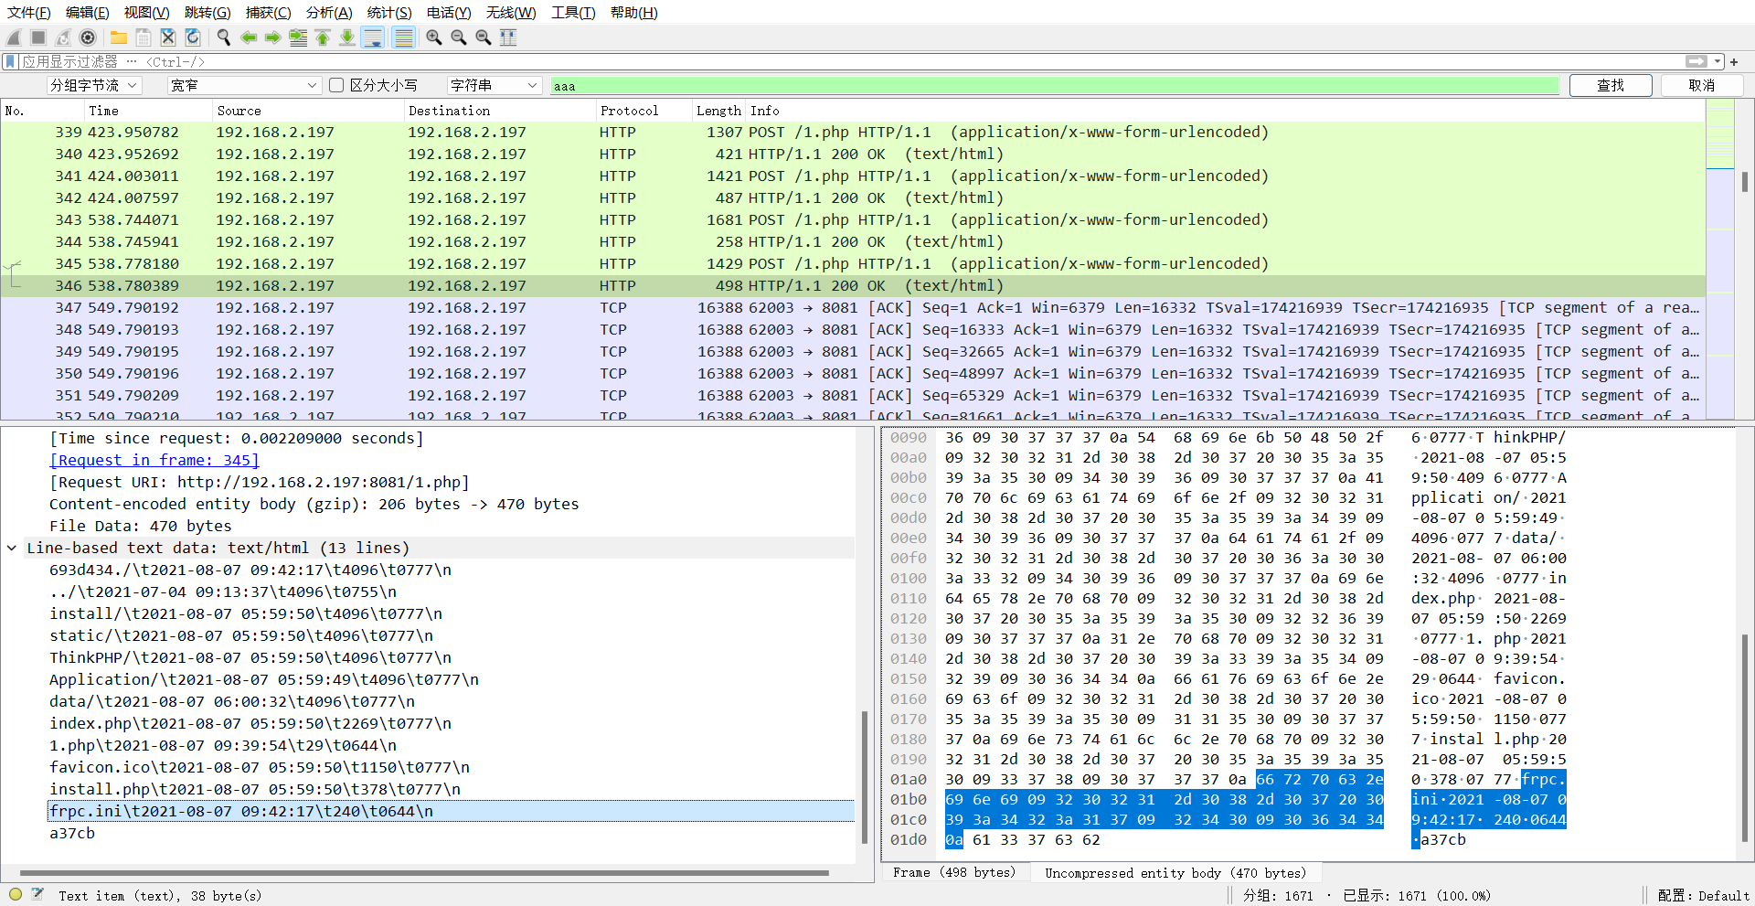Open display filter history dropdown
The height and width of the screenshot is (906, 1755).
click(1718, 61)
